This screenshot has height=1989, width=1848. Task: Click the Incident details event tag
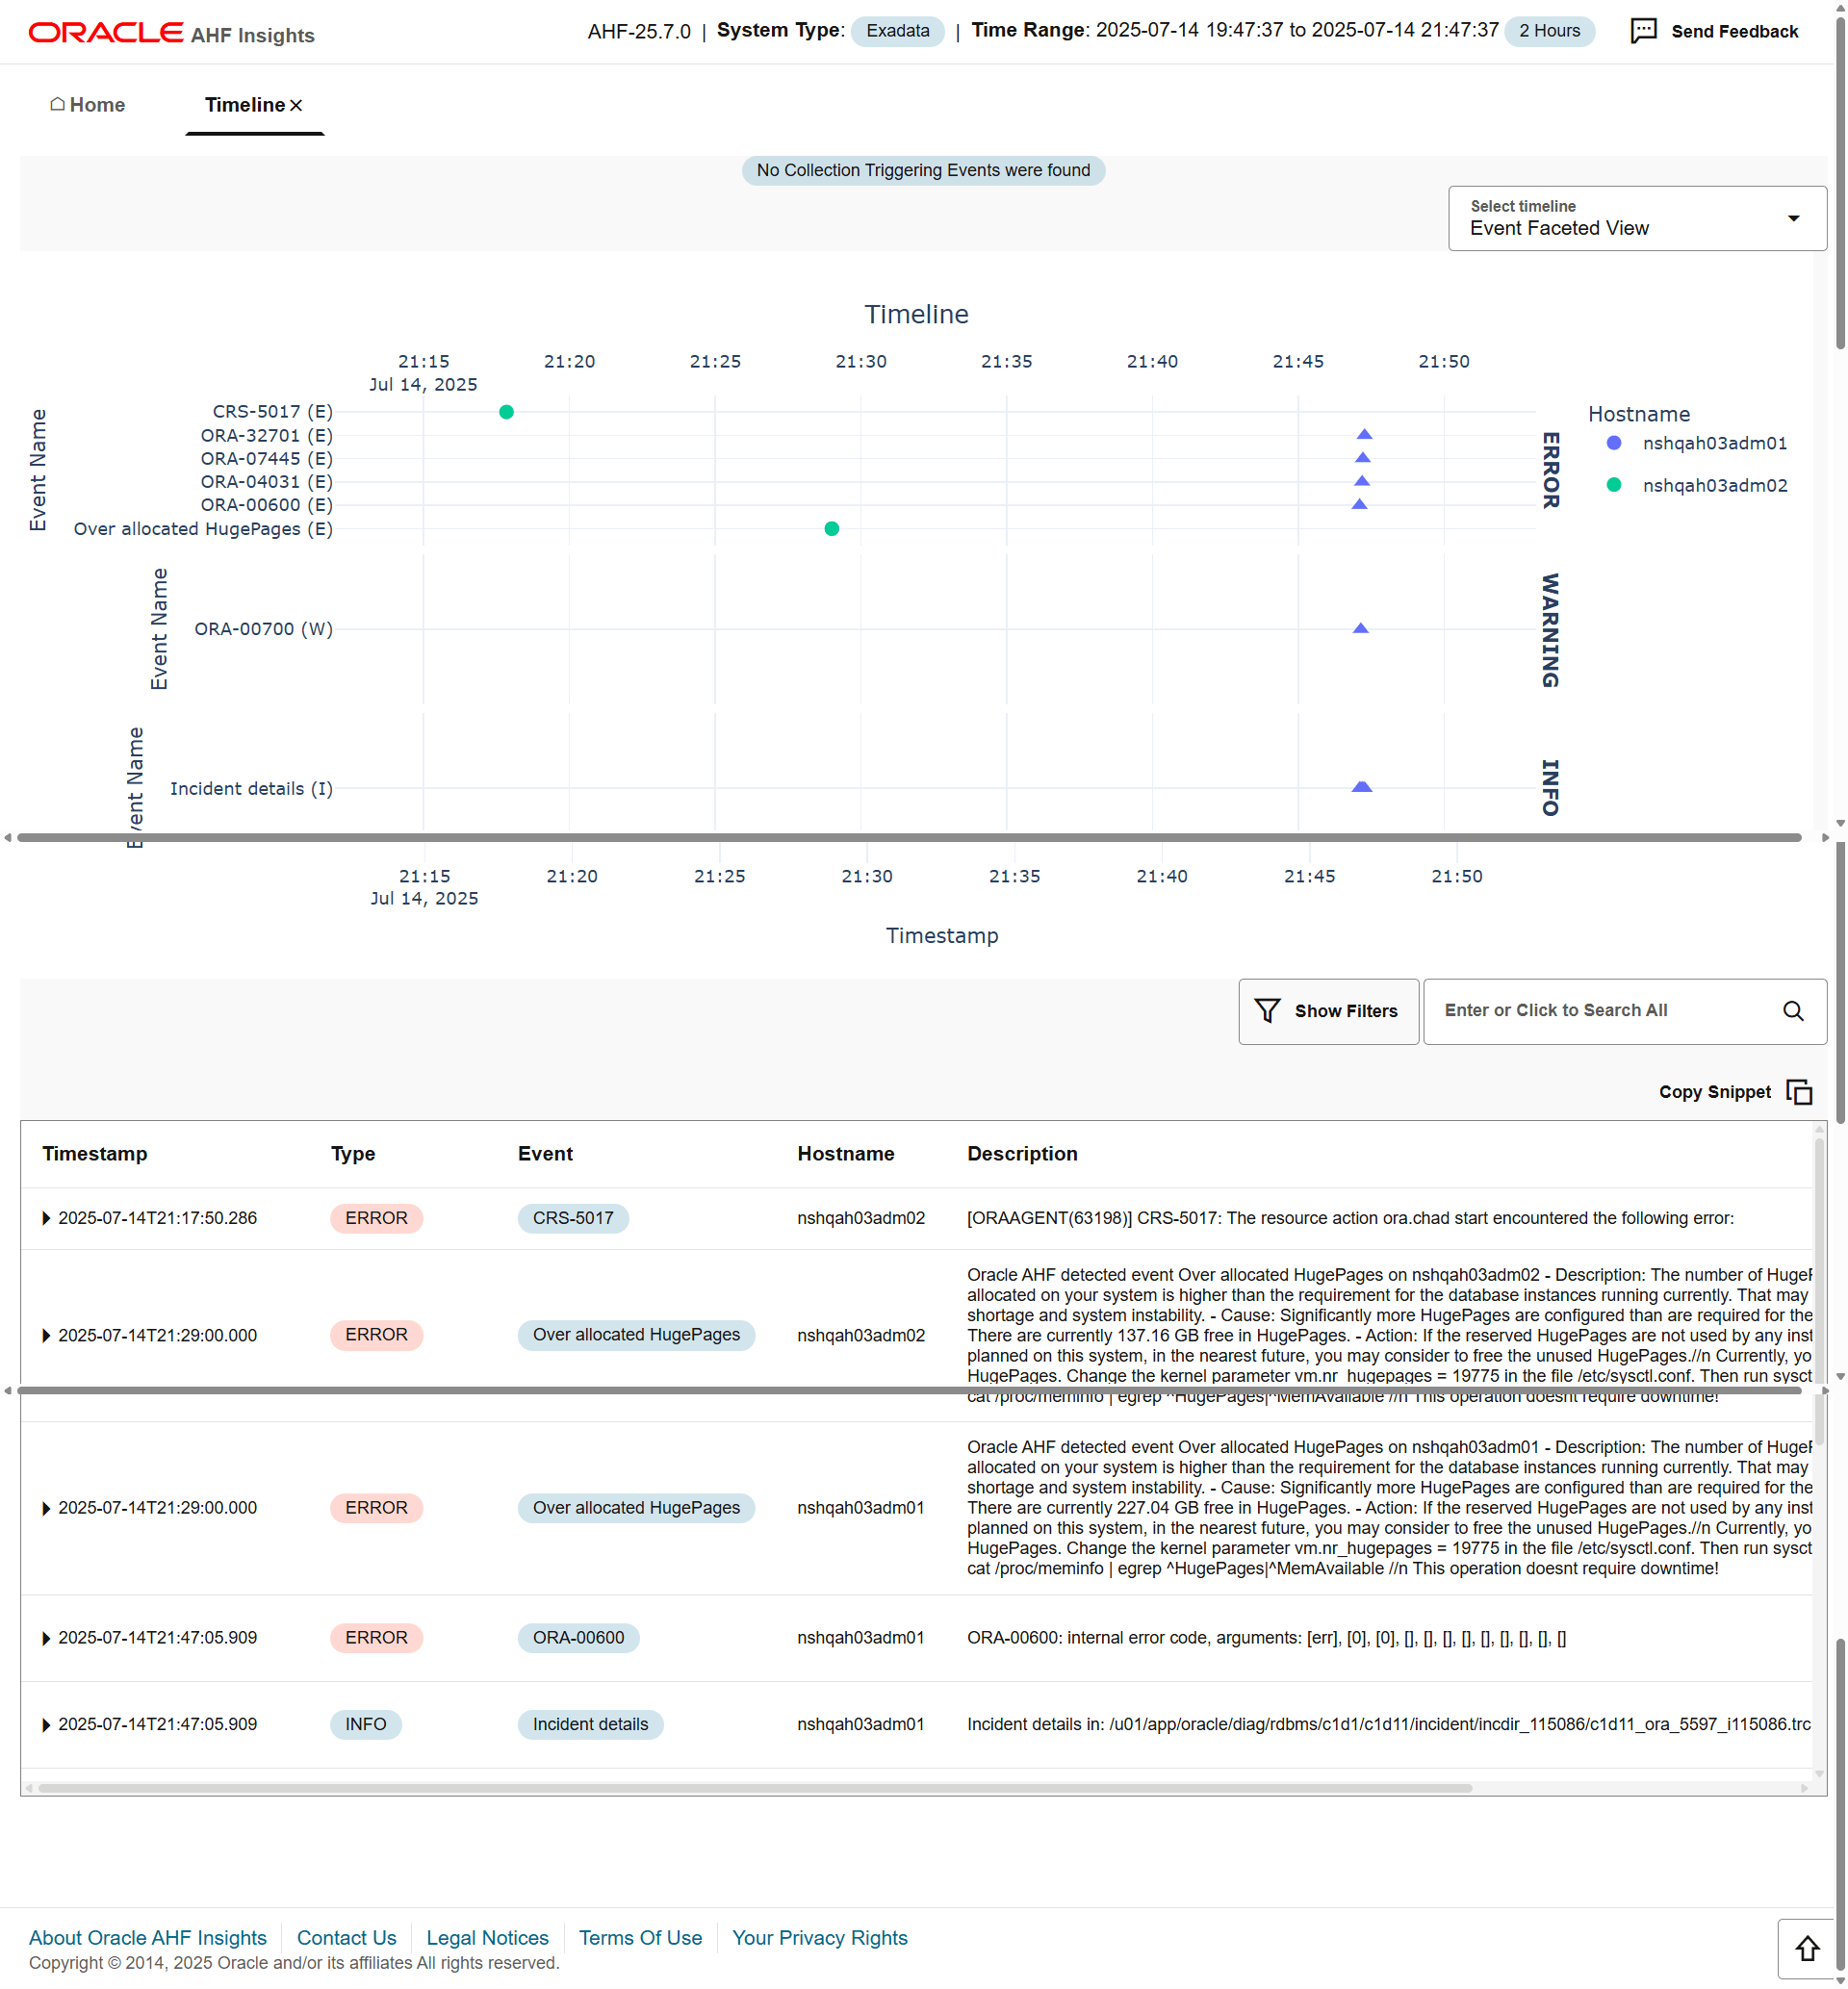tap(590, 1724)
